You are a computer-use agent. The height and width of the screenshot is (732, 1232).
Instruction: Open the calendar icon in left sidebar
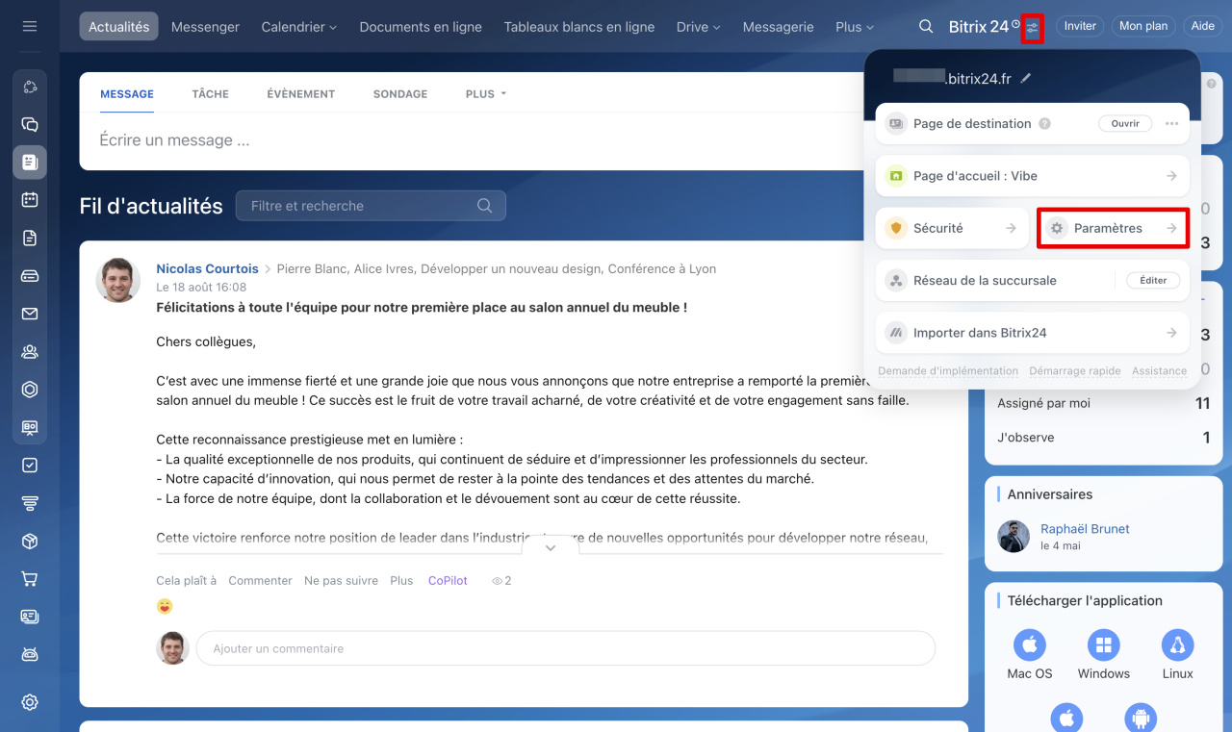(x=30, y=199)
